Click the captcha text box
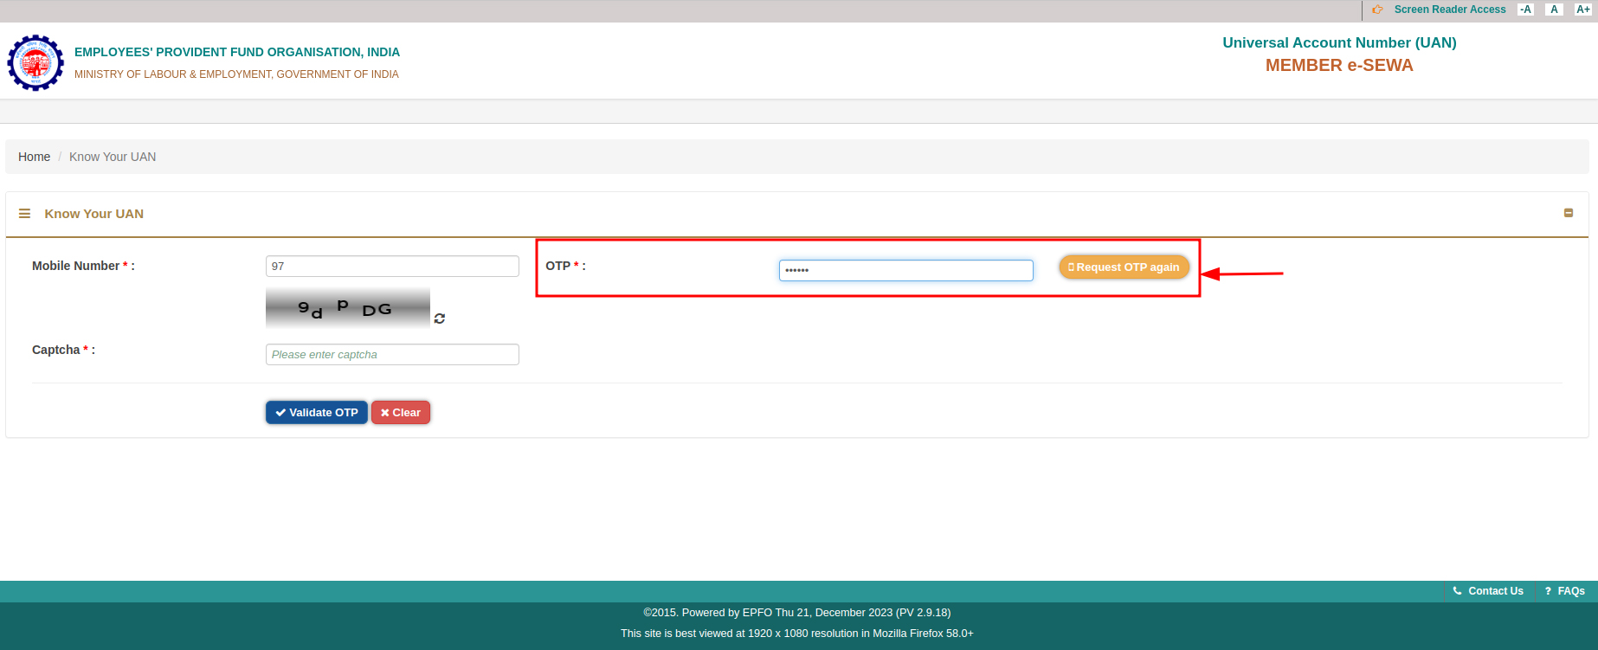 (392, 354)
